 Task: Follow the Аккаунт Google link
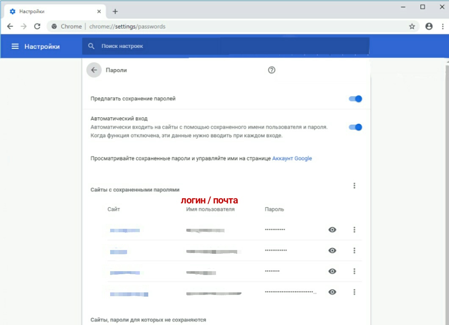(x=292, y=158)
